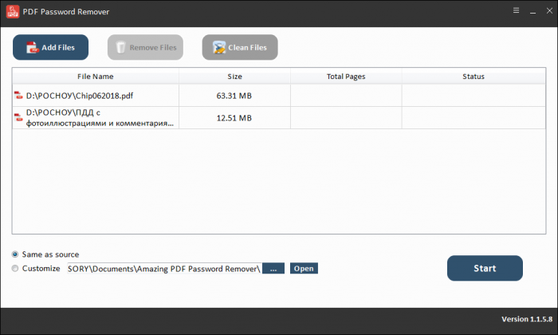558x335 pixels.
Task: Click the output path input field
Action: click(x=164, y=269)
